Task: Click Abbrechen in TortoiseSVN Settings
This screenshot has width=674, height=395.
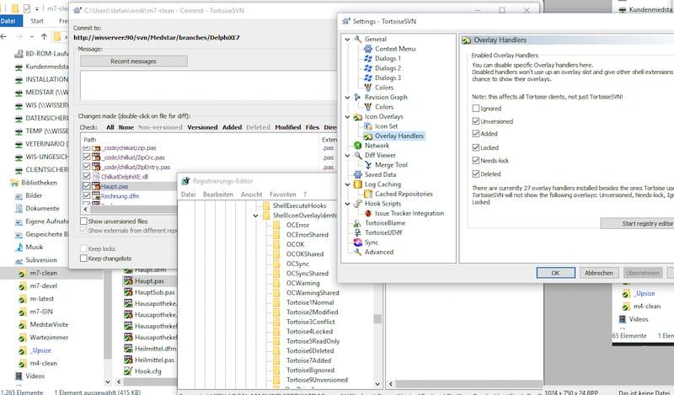Action: pos(599,273)
